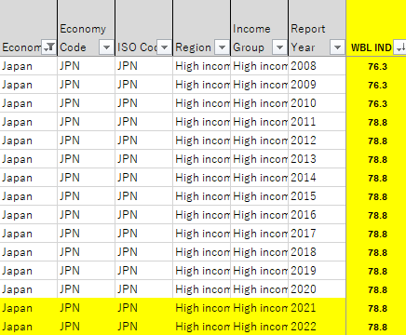
Task: Select the Region cell in the 2022 row
Action: pos(202,327)
